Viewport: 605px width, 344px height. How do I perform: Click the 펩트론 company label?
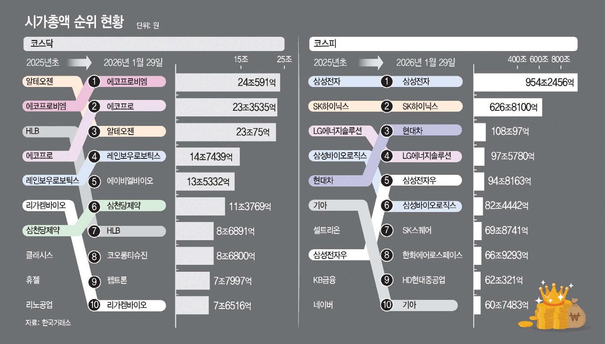117,280
